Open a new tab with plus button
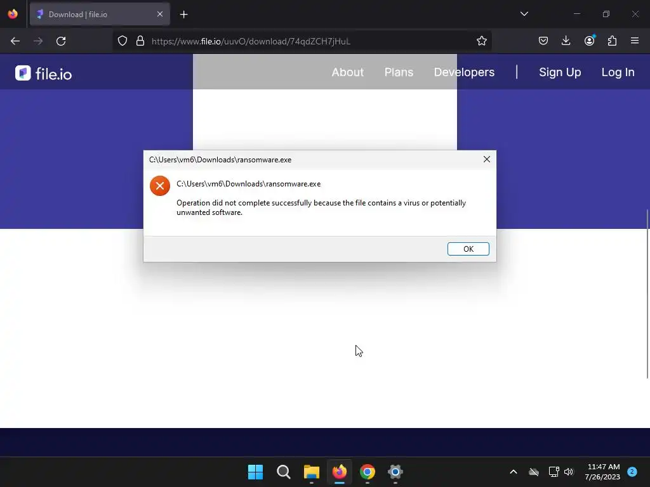Screen dimensions: 650x487 coord(183,15)
